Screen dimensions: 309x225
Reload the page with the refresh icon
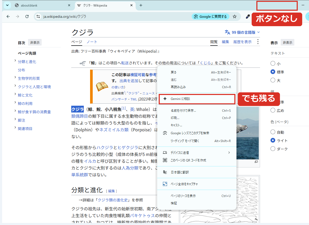point(27,16)
